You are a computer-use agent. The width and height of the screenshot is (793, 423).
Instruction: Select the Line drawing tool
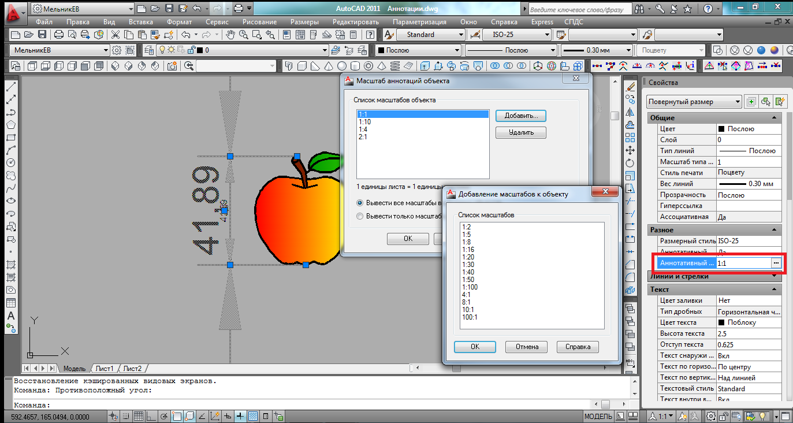[x=10, y=88]
